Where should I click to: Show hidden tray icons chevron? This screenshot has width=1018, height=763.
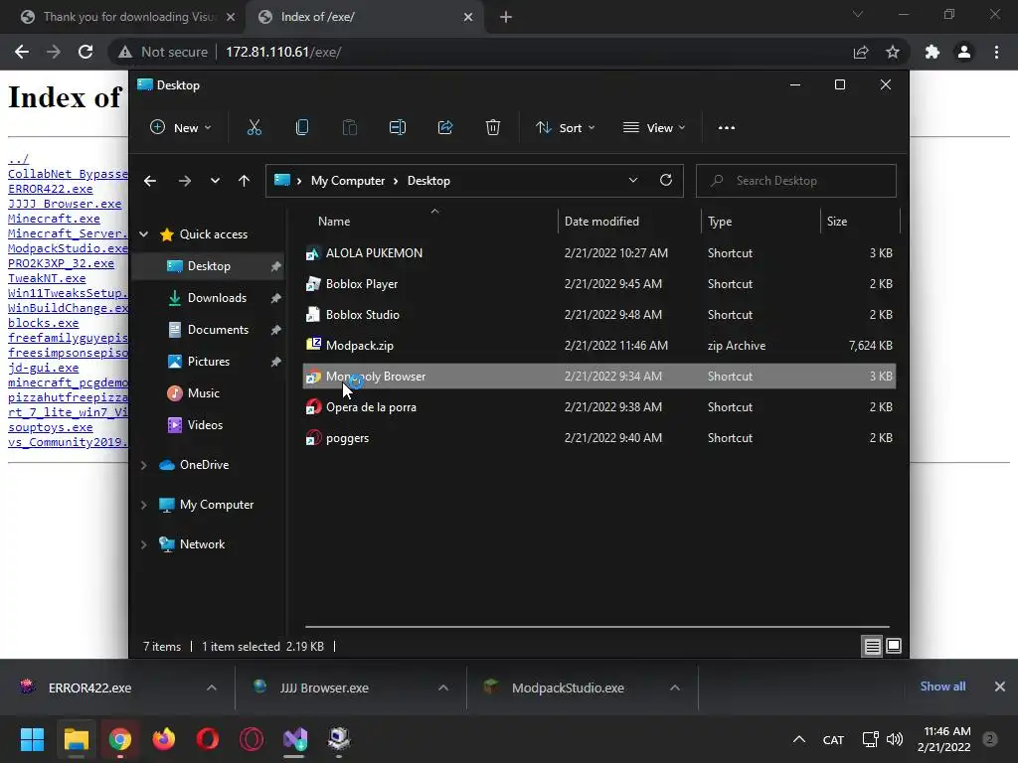tap(799, 739)
